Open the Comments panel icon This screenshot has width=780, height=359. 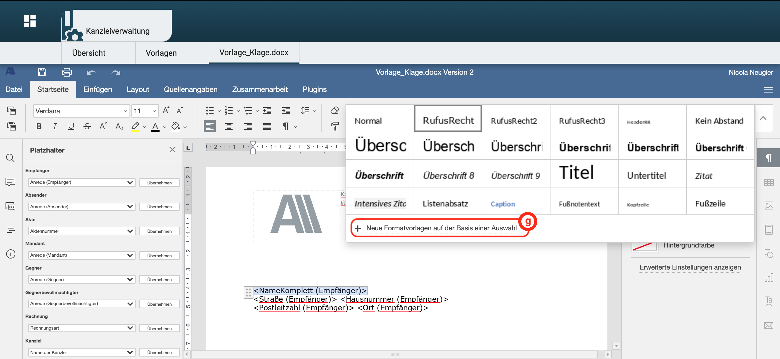11,182
